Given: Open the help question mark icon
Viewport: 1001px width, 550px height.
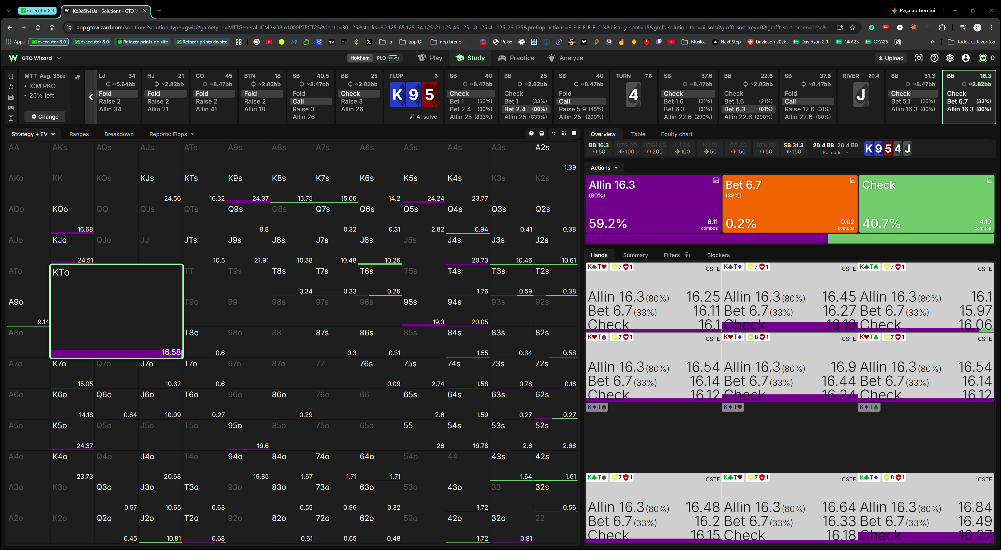Looking at the screenshot, I should [934, 58].
